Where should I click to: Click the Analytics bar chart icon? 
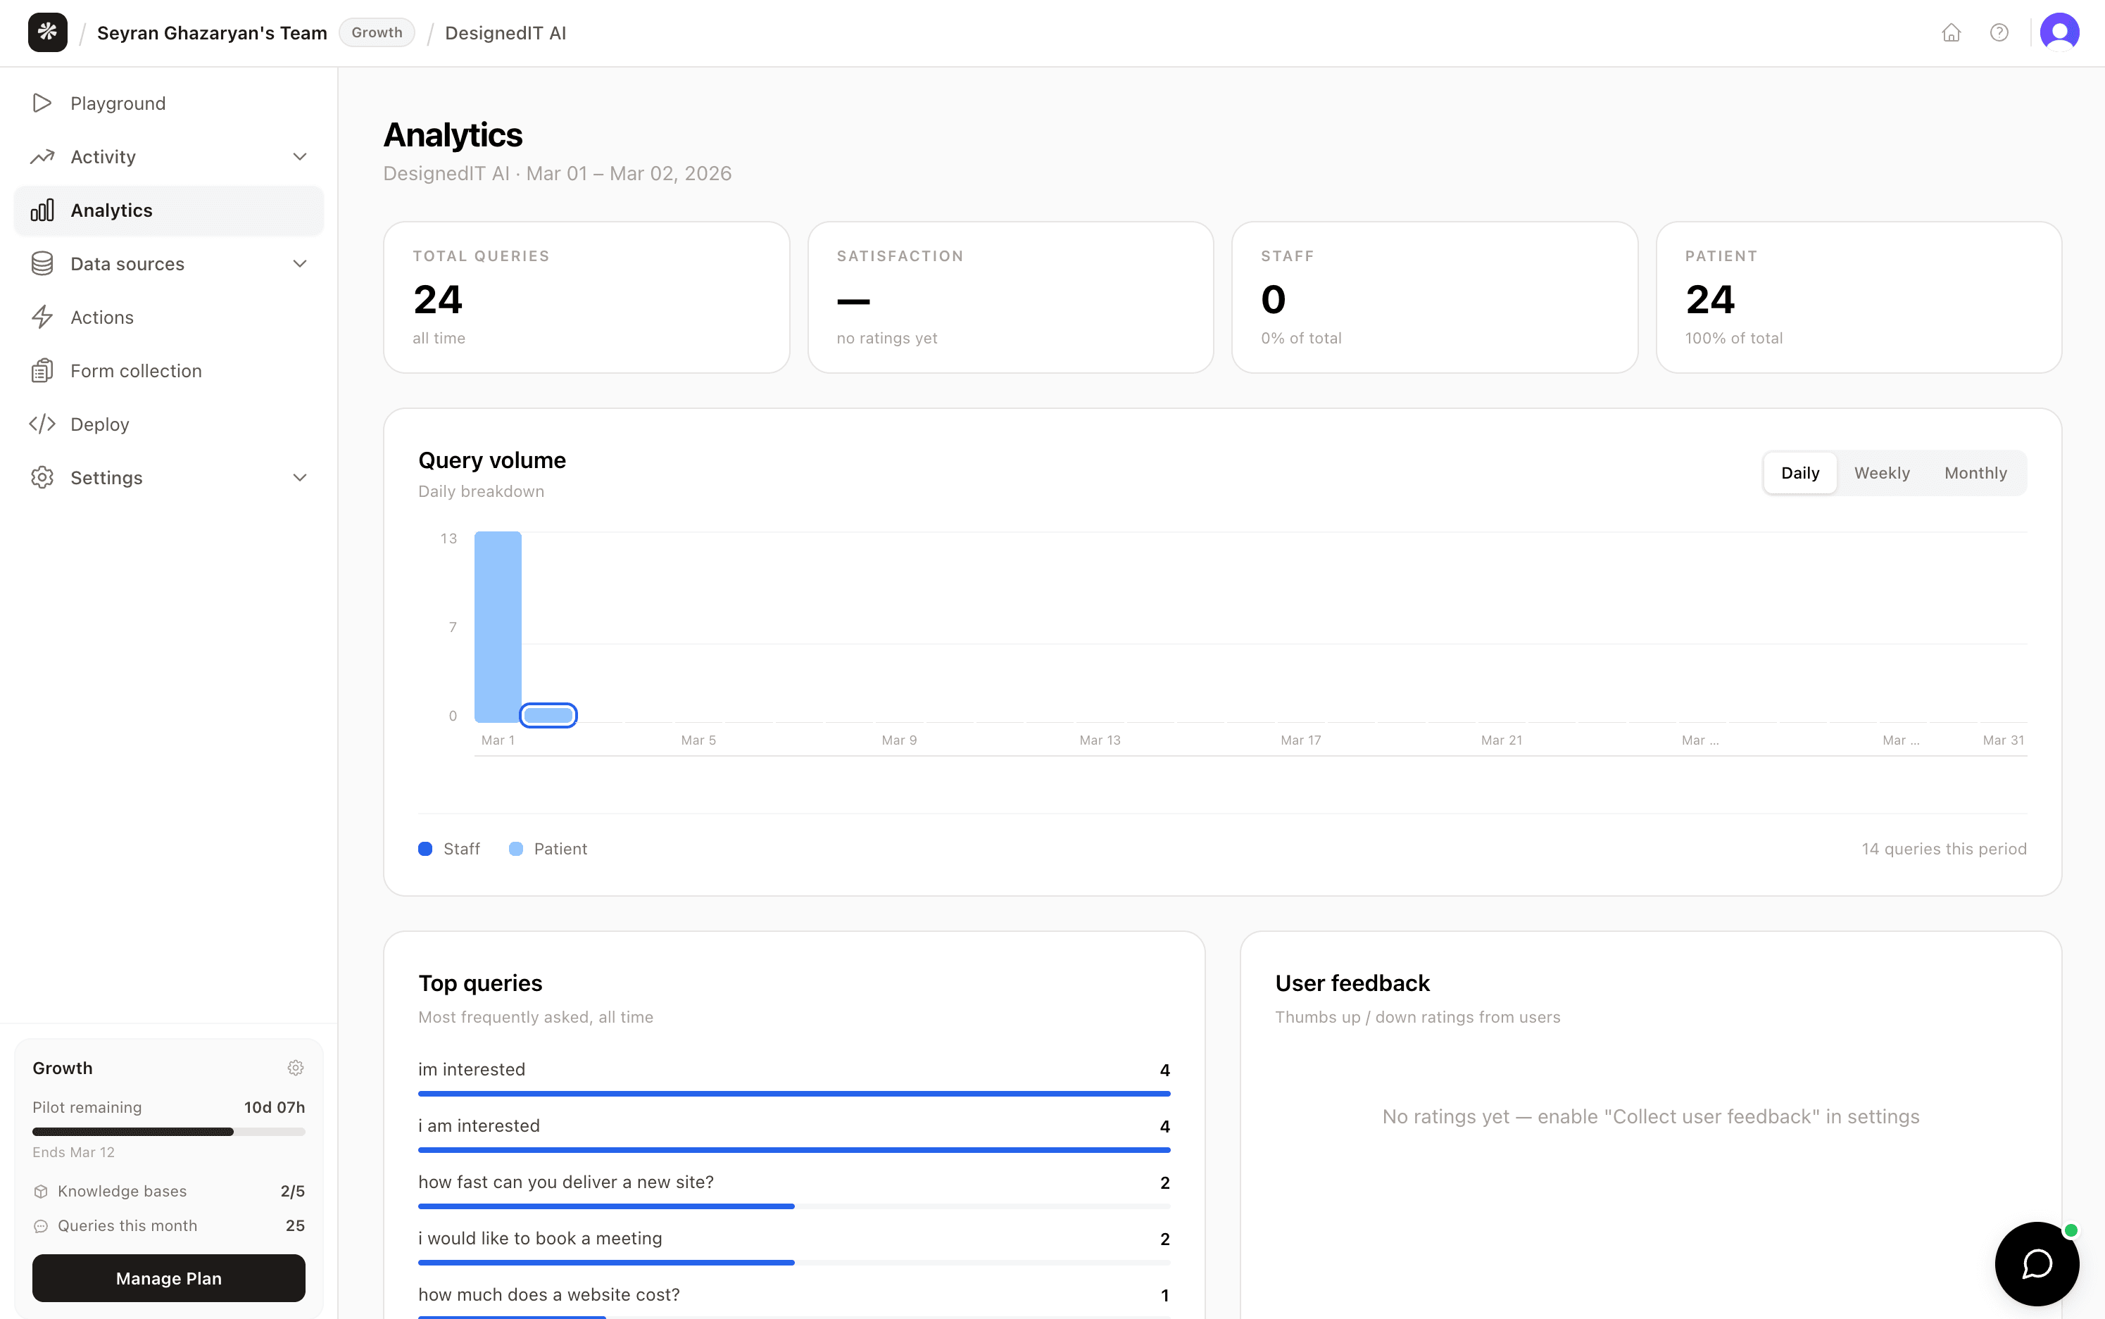click(43, 209)
